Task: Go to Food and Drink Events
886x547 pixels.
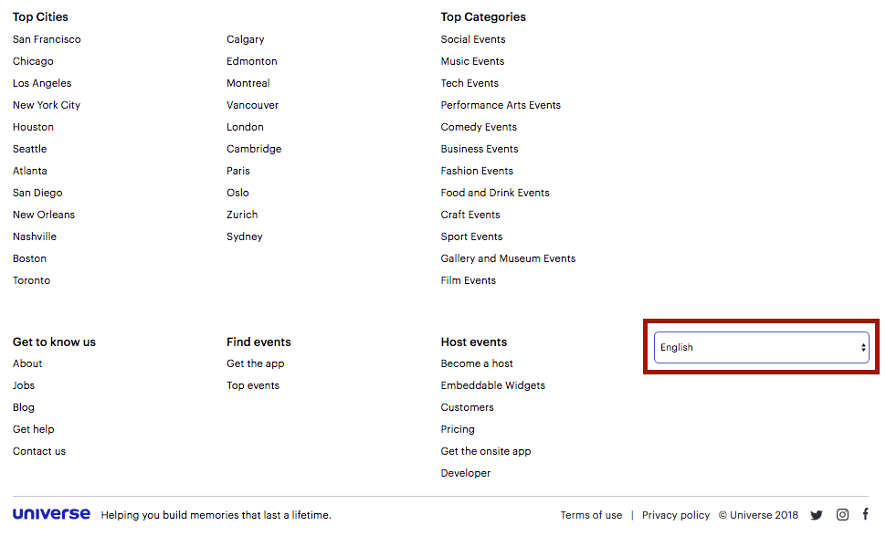Action: (495, 193)
